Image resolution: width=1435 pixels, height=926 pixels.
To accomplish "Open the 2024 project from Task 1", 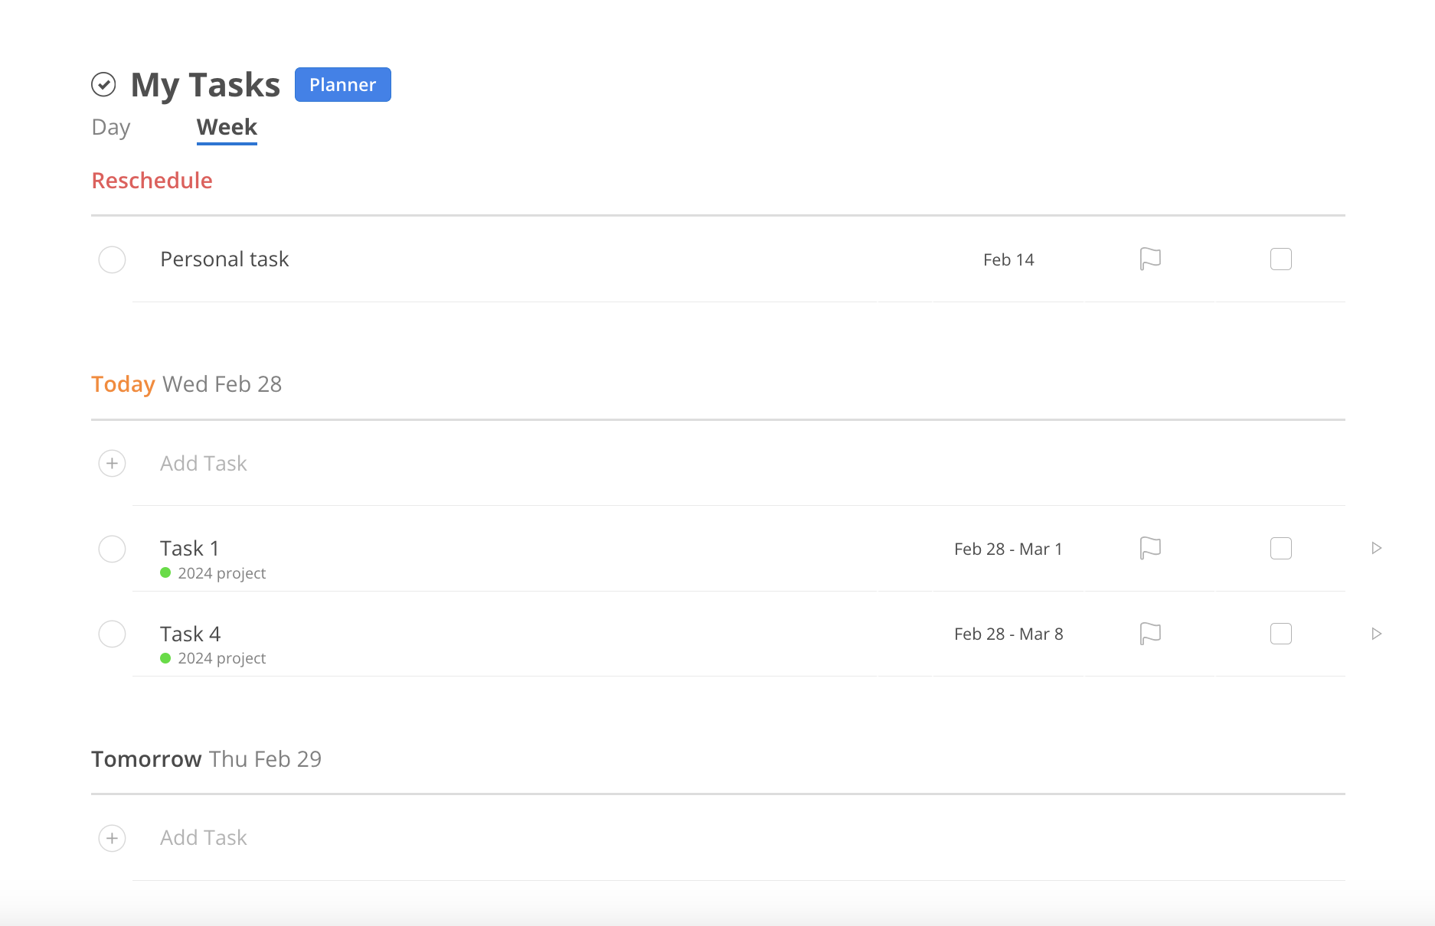I will click(221, 572).
